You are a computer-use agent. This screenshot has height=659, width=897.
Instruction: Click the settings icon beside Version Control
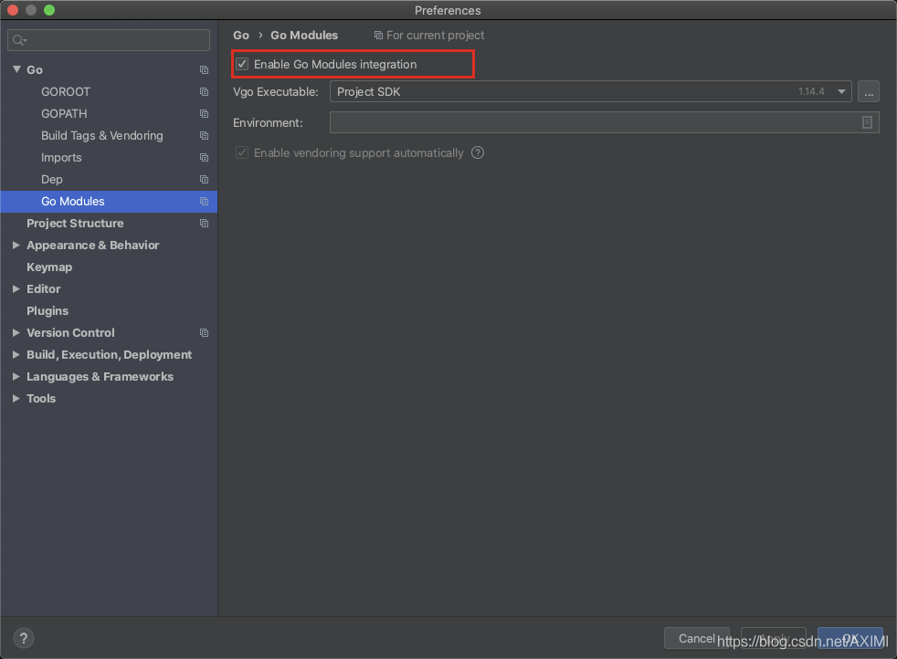[203, 332]
